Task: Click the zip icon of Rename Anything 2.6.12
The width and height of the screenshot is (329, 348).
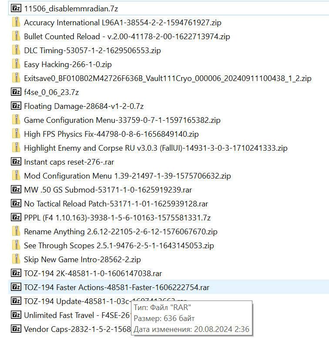Action: pos(16,231)
